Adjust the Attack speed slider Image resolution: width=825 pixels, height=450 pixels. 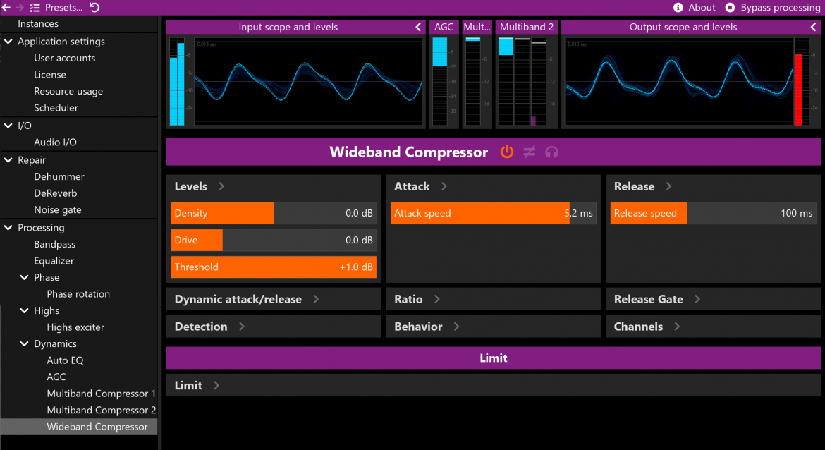tap(493, 214)
